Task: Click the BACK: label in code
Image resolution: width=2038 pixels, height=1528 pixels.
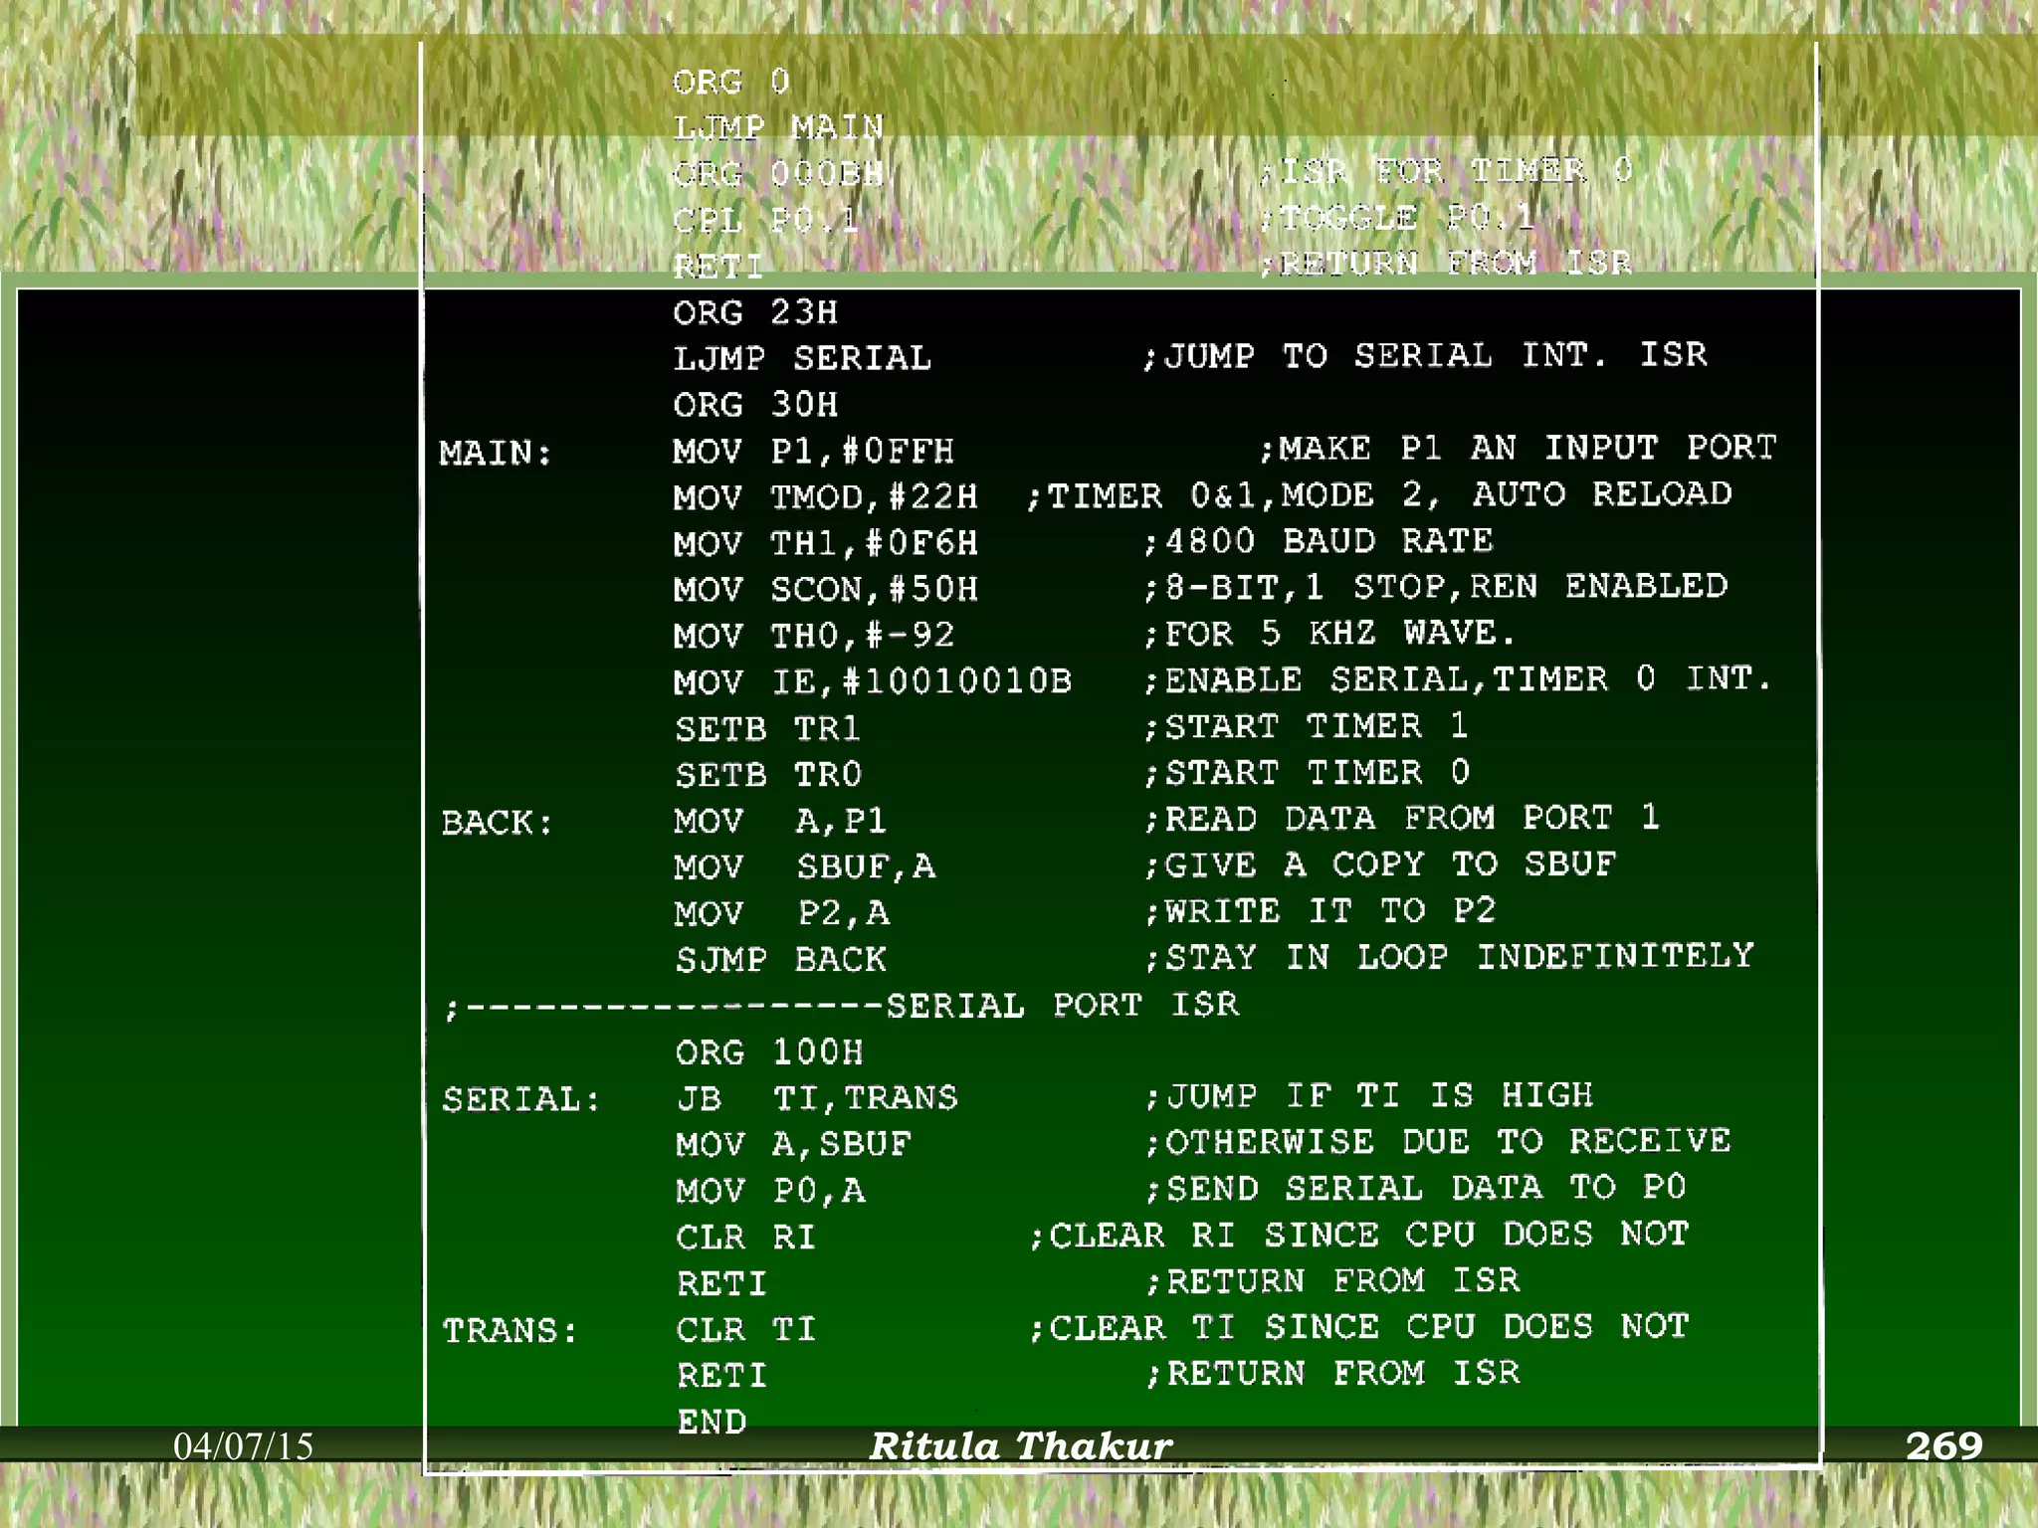Action: [x=497, y=823]
